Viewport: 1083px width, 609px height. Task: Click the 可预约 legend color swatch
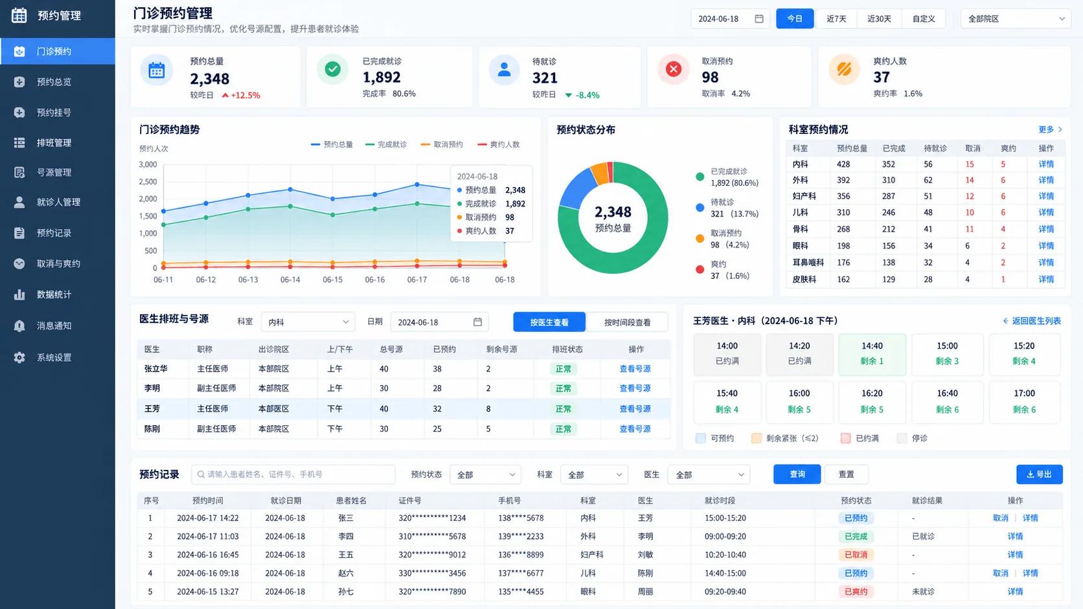[x=700, y=438]
